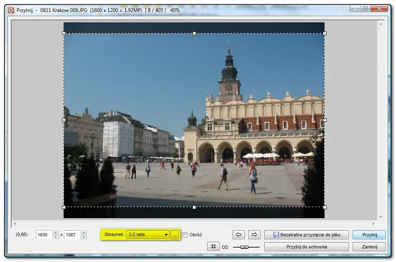The image size is (396, 262).
Task: Click the Zamknij button
Action: [369, 247]
